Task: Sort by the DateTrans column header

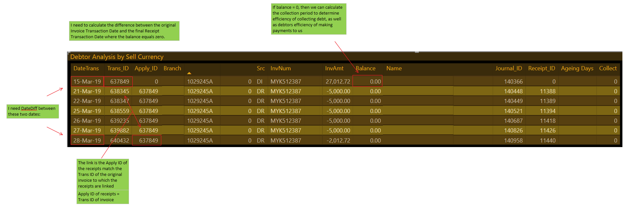Action: point(86,68)
